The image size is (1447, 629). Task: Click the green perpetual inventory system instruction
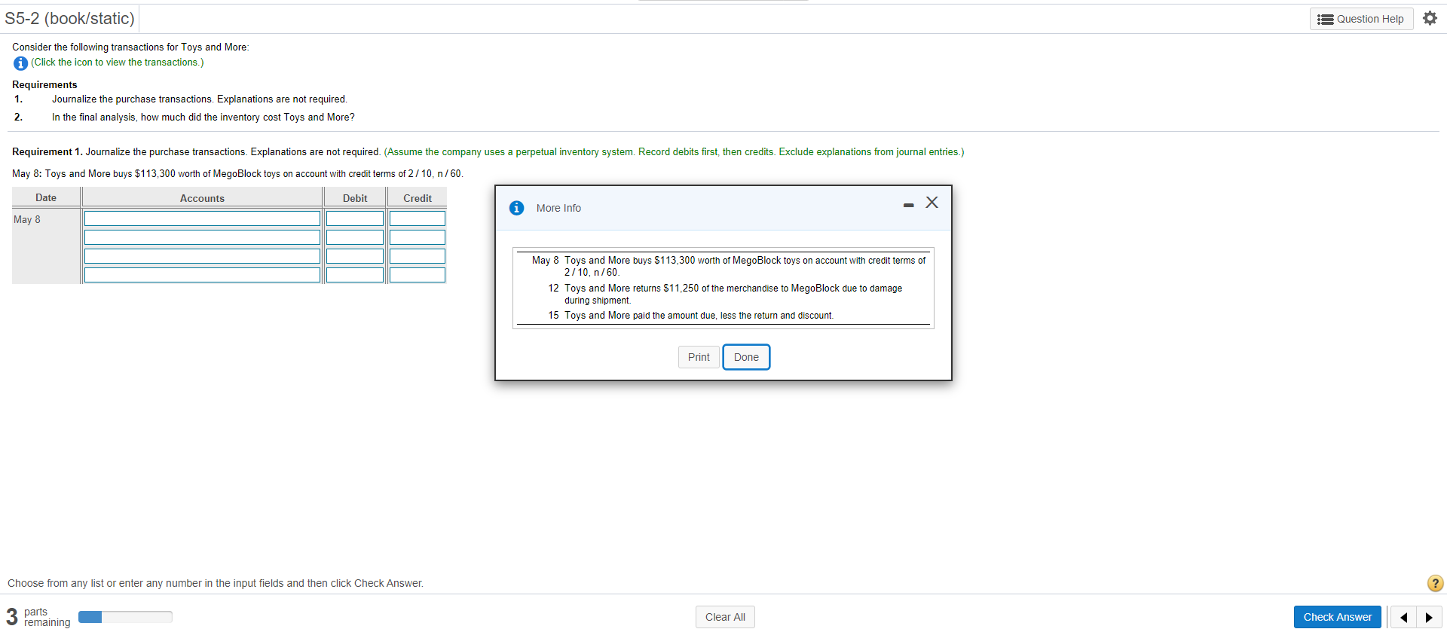pos(674,151)
